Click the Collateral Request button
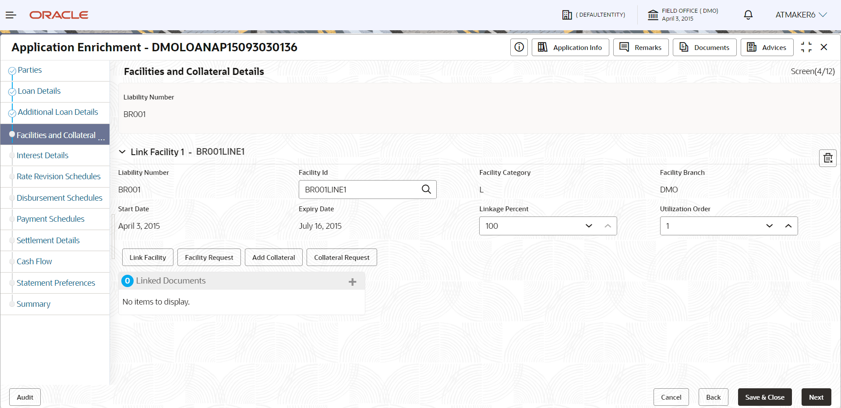 point(342,257)
